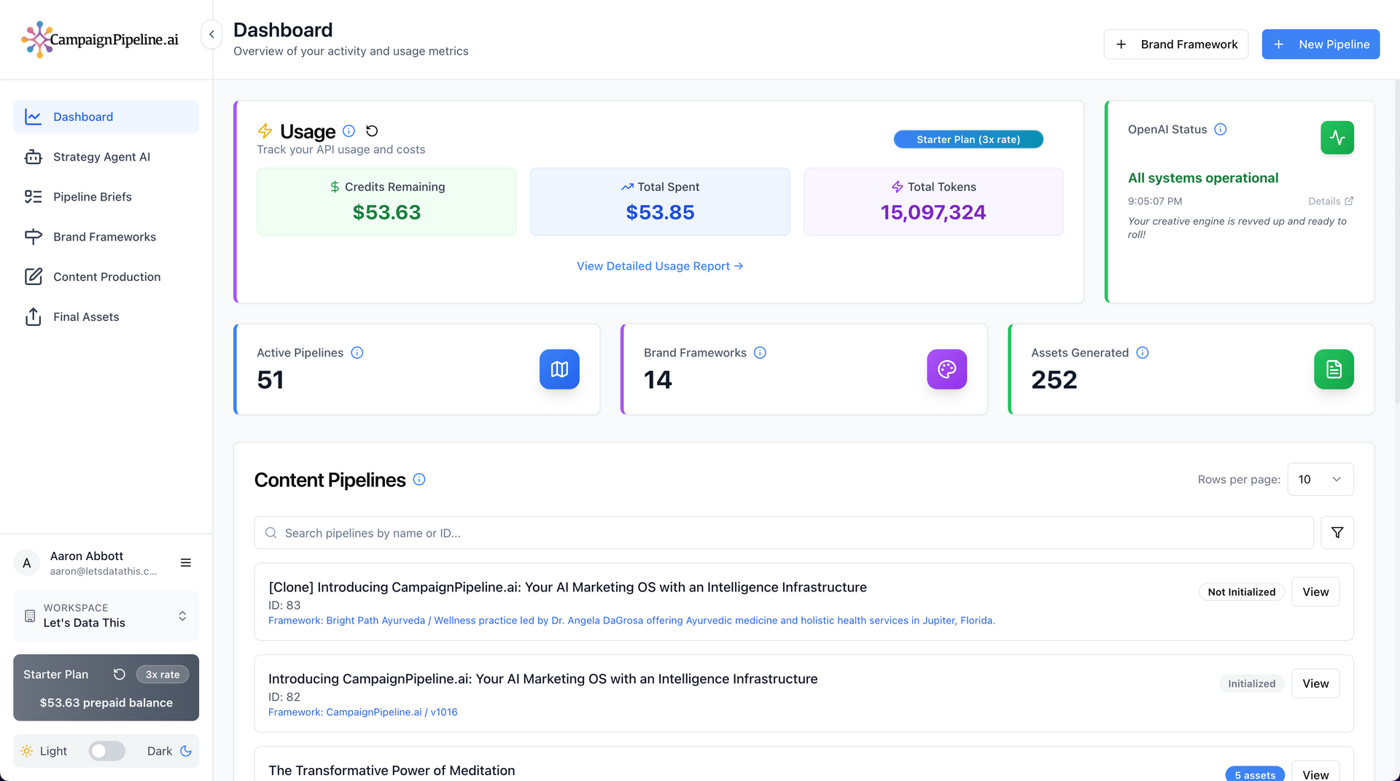This screenshot has height=781, width=1400.
Task: Click the moon icon for dark mode
Action: click(x=186, y=751)
